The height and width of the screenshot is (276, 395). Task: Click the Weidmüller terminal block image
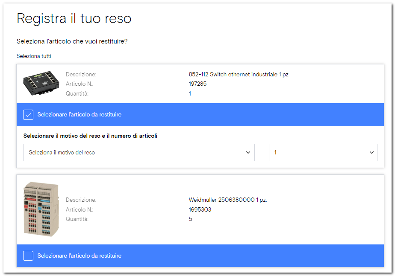pyautogui.click(x=41, y=209)
